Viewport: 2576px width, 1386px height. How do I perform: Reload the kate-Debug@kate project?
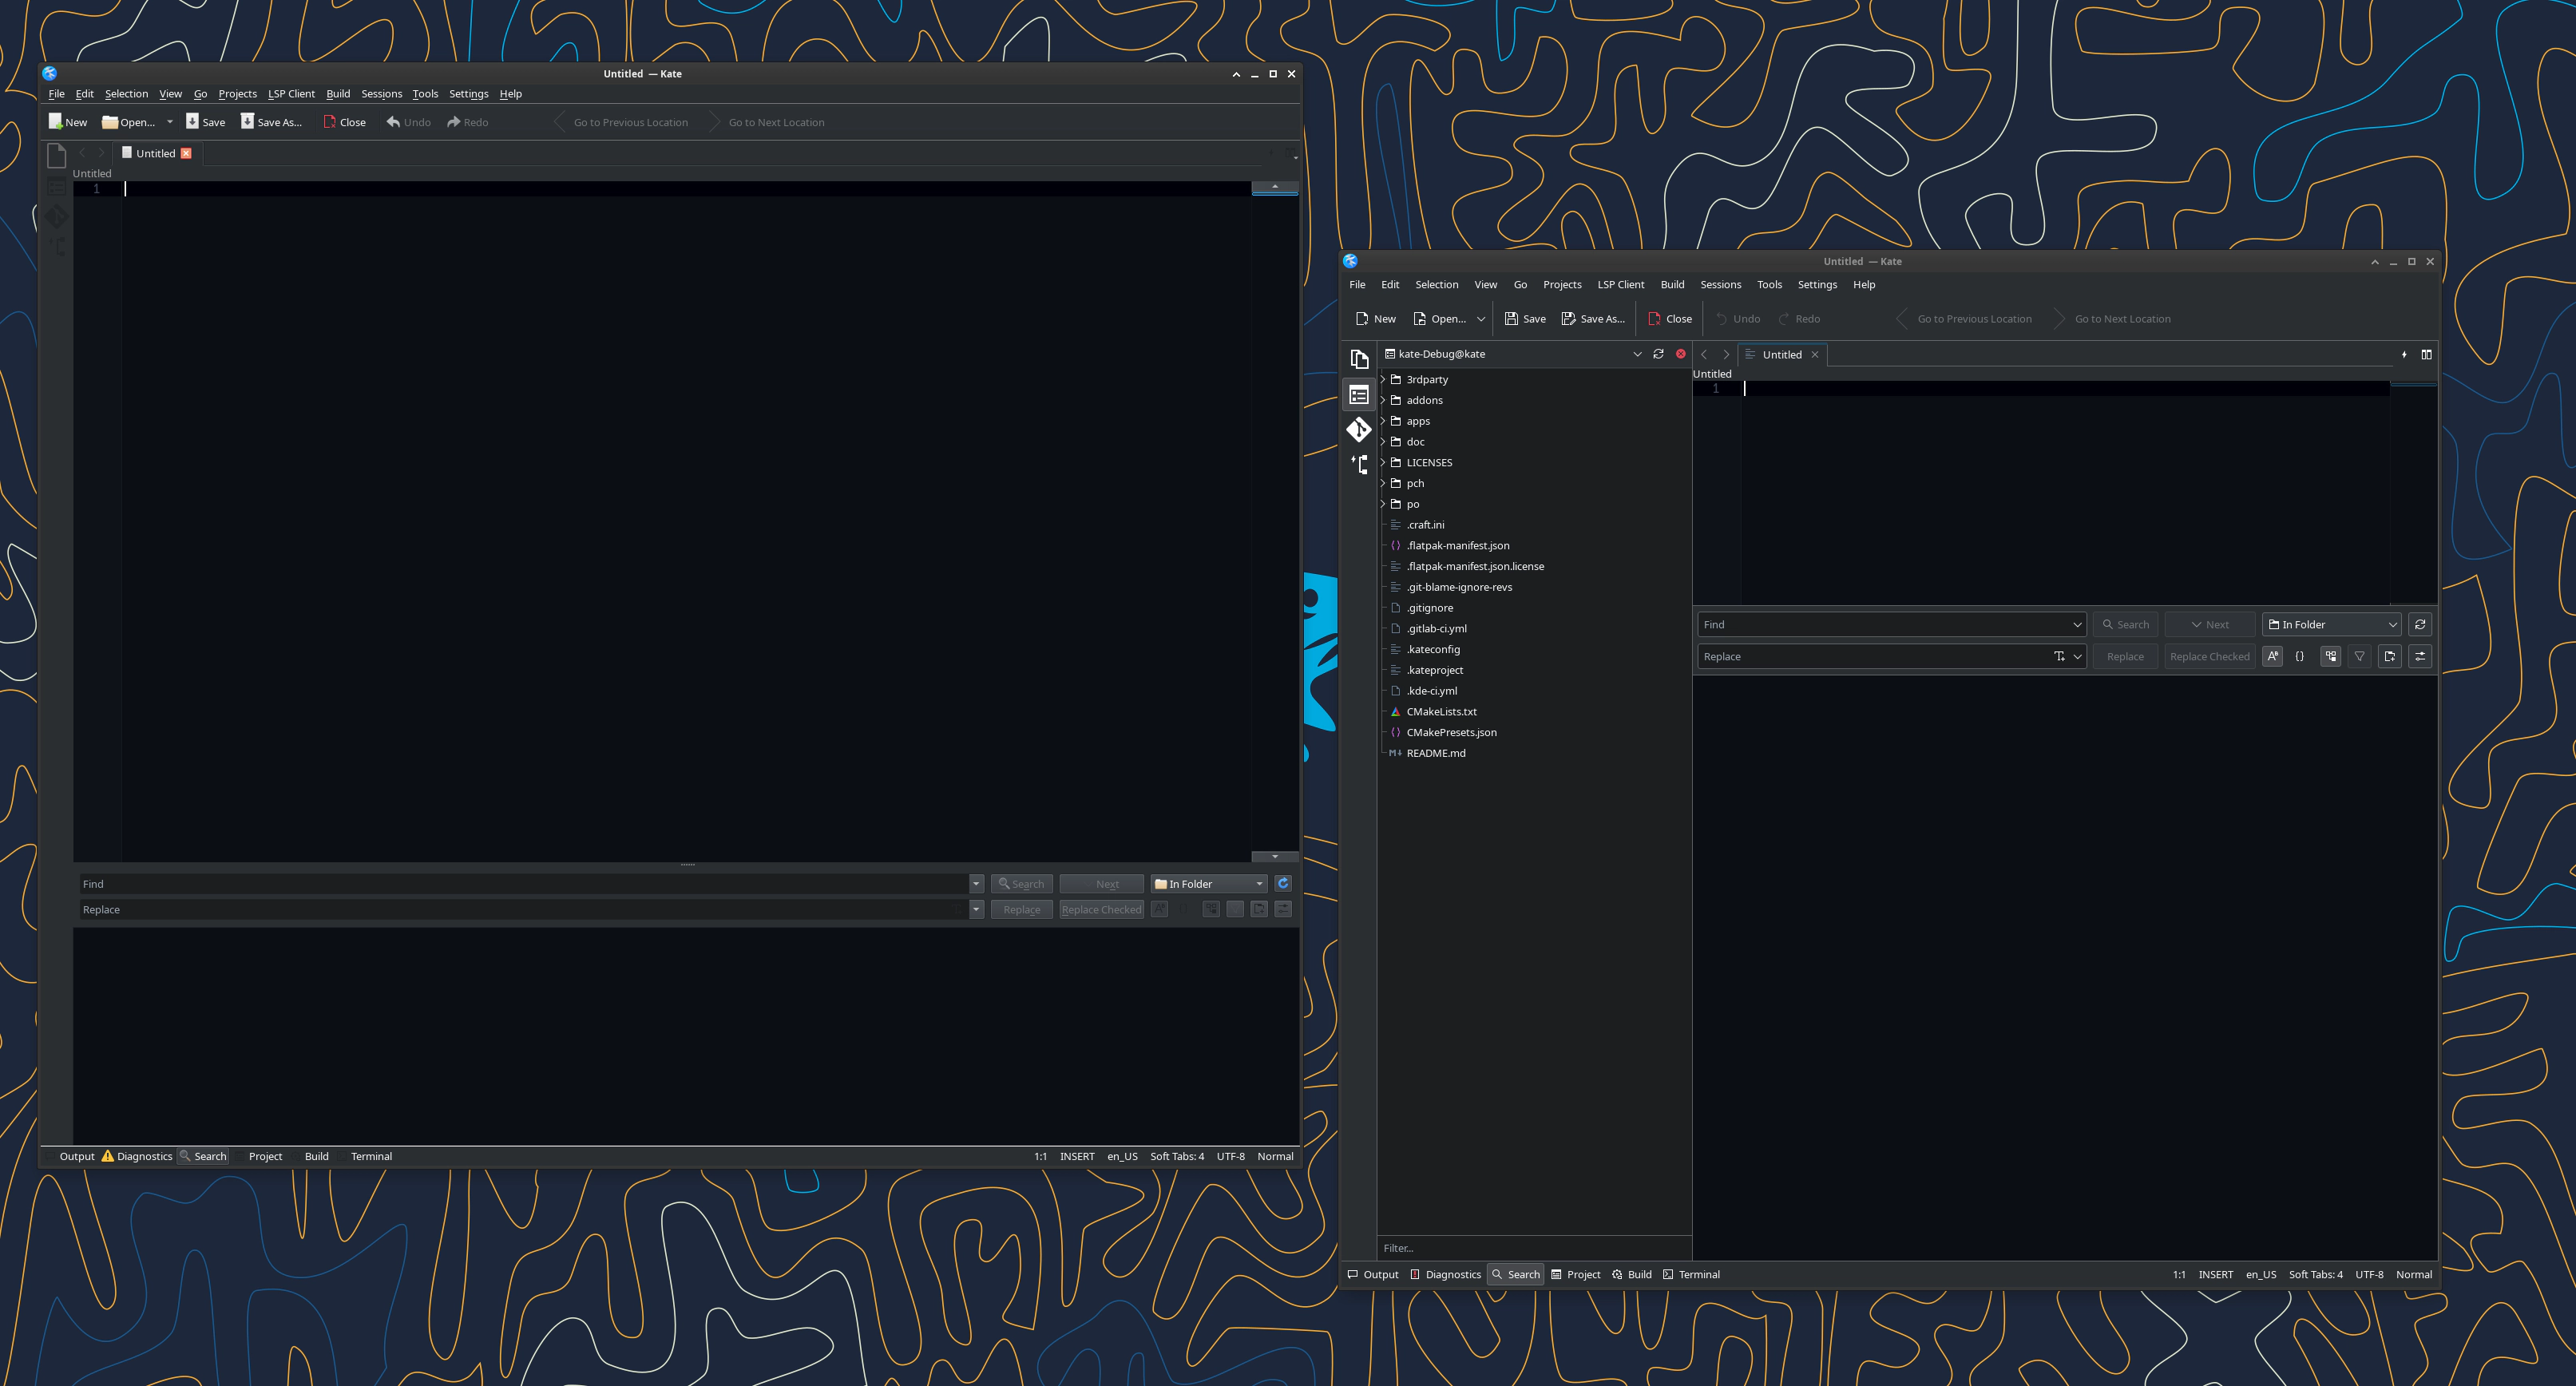coord(1658,354)
